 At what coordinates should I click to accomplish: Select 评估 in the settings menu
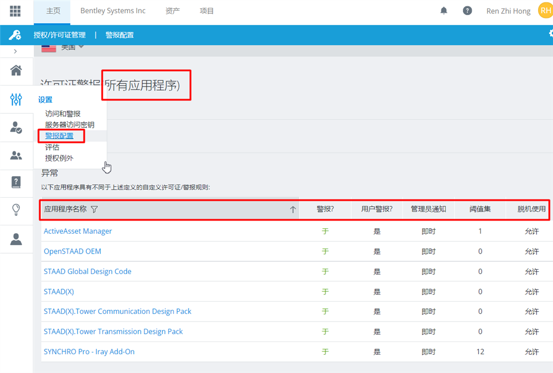(x=52, y=147)
